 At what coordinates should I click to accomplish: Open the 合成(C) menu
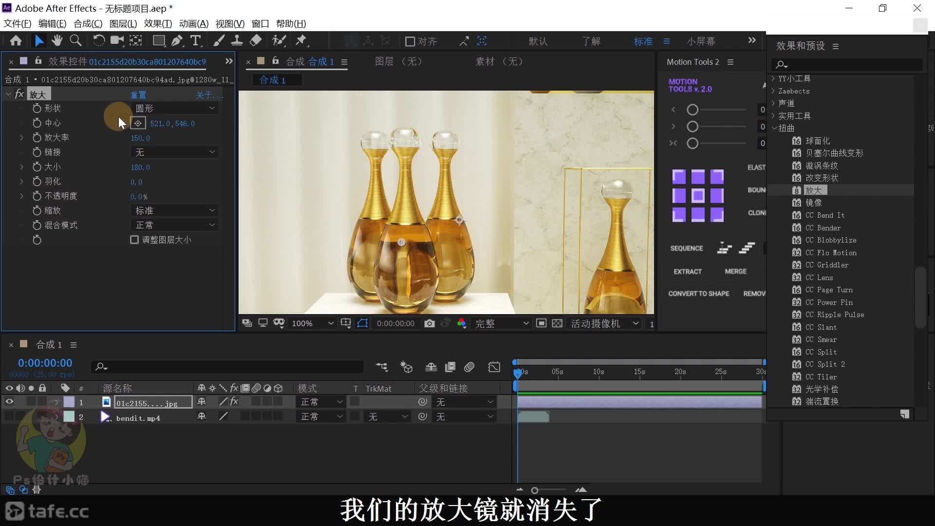click(x=88, y=23)
